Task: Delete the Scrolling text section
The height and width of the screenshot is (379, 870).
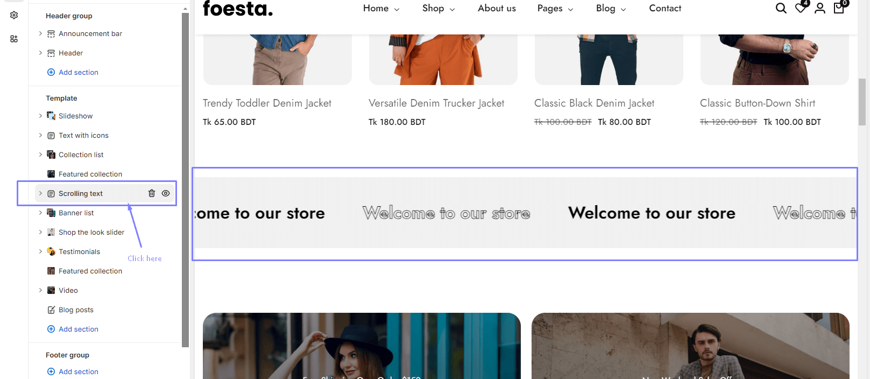Action: [152, 193]
